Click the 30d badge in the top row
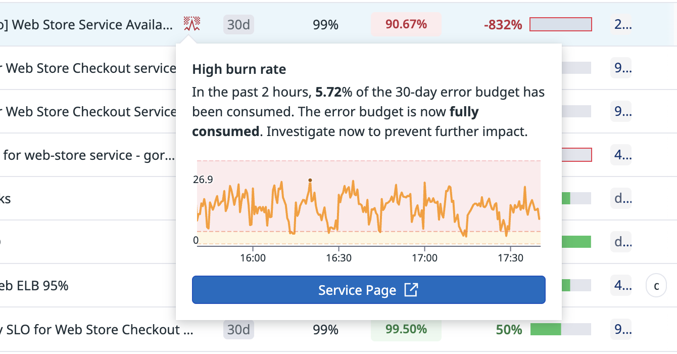The height and width of the screenshot is (354, 677). [238, 25]
